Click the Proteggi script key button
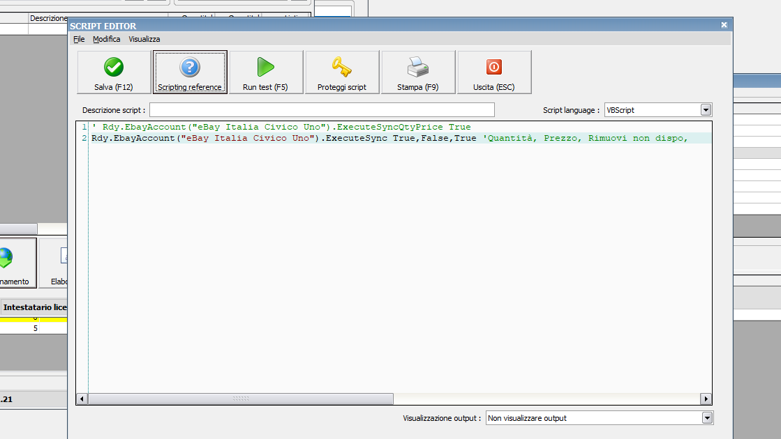 coord(342,72)
